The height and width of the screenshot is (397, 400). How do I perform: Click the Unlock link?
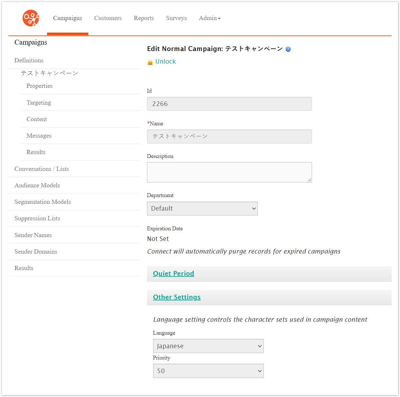165,61
